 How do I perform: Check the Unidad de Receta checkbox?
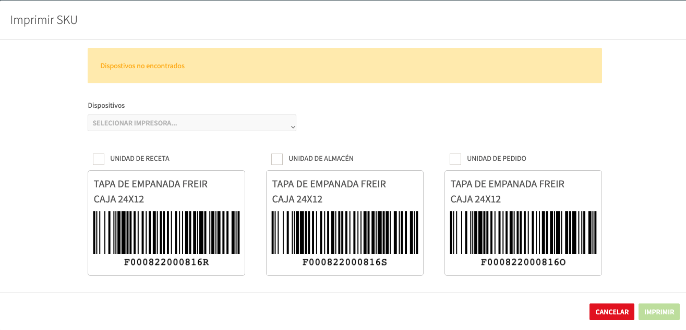tap(99, 159)
